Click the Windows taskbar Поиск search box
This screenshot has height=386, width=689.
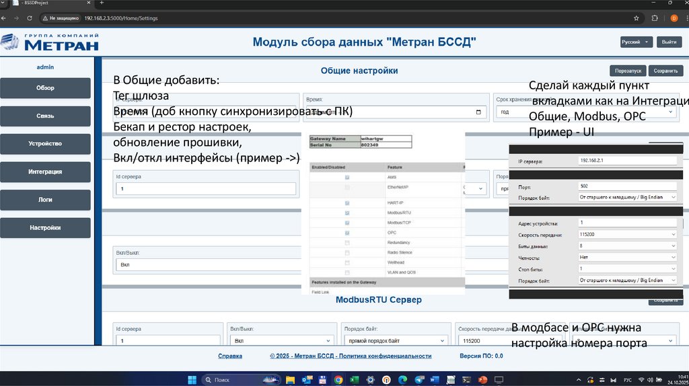[241, 380]
